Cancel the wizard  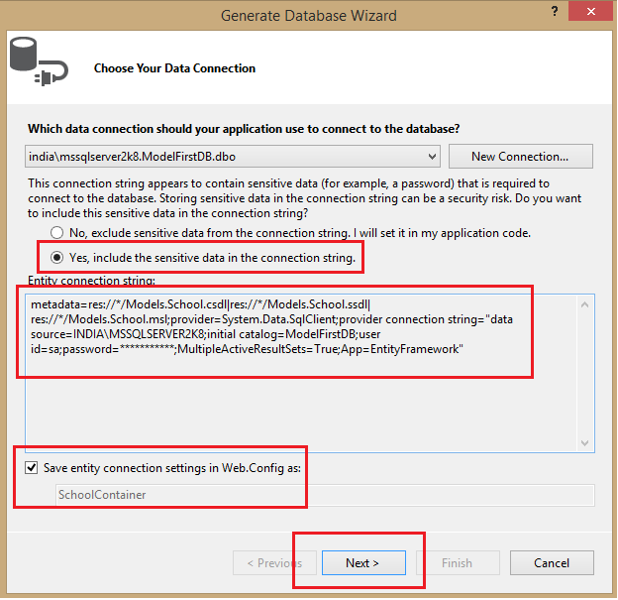tap(552, 563)
